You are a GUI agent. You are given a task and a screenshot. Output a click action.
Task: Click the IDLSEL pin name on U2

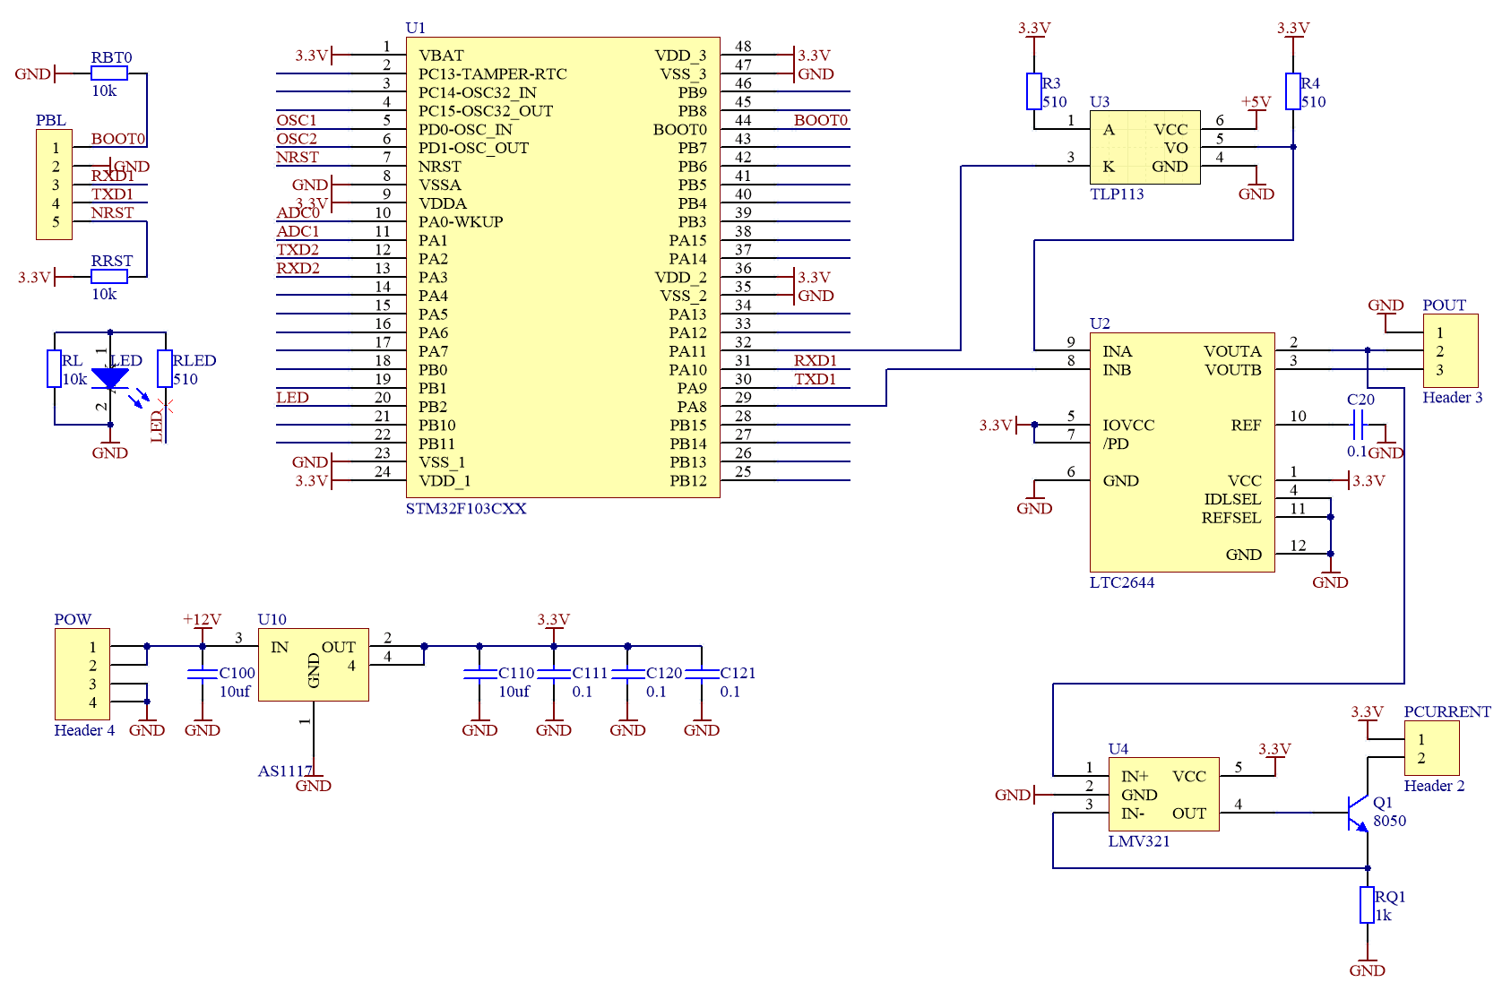pos(1232,499)
